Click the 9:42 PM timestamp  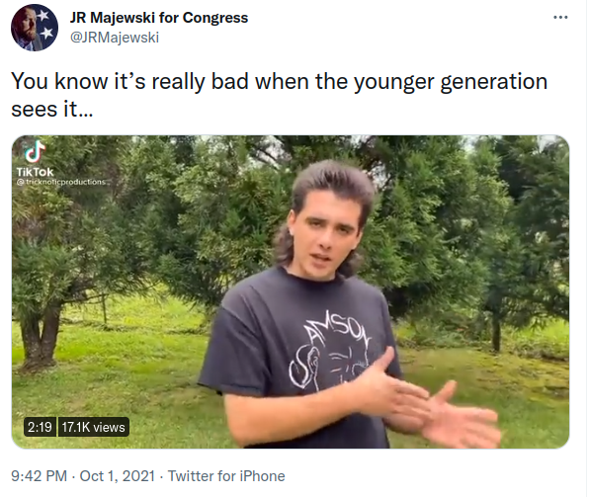click(x=40, y=476)
